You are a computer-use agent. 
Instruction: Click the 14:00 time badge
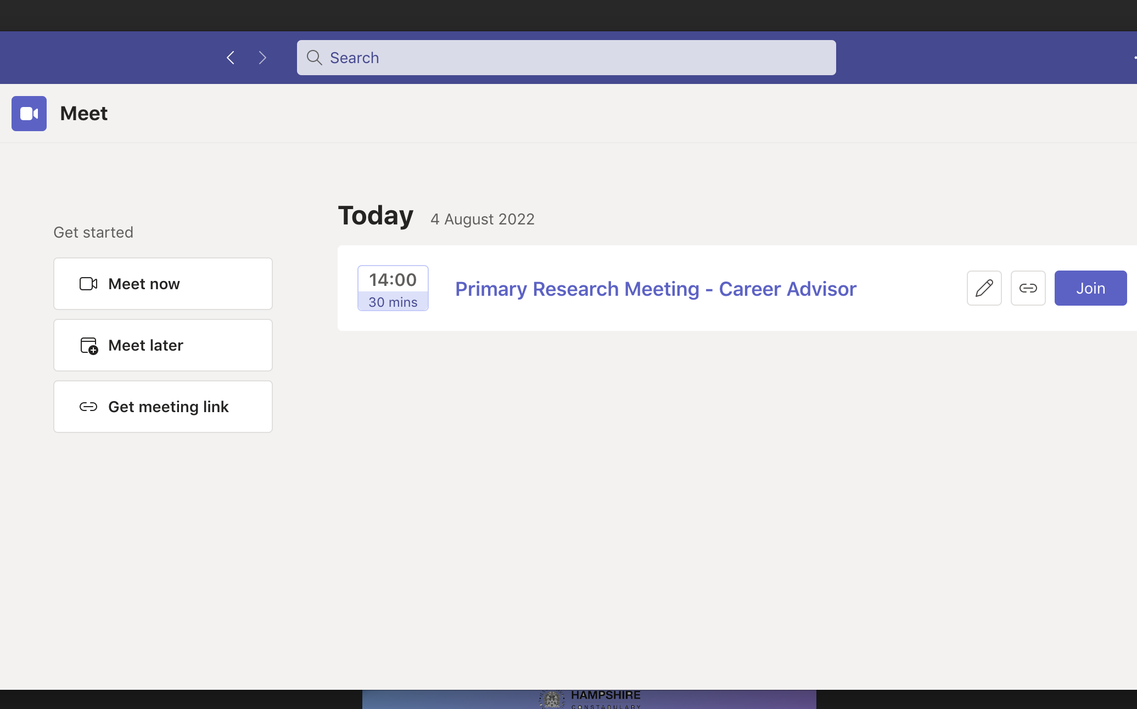tap(393, 280)
